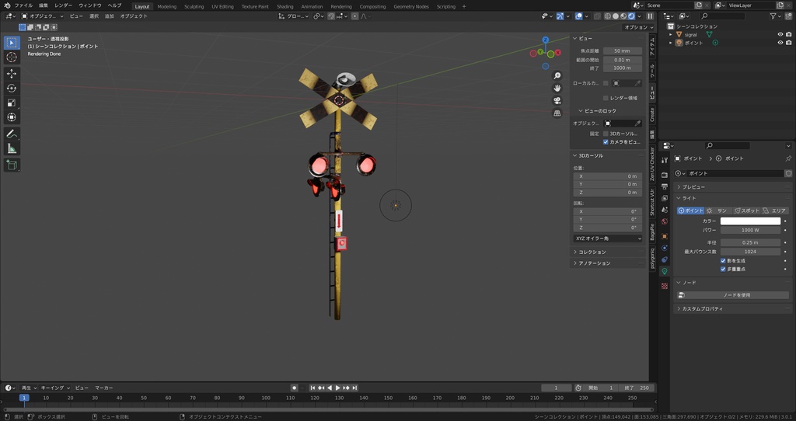
Task: Click the white カラー swatch
Action: [x=750, y=221]
